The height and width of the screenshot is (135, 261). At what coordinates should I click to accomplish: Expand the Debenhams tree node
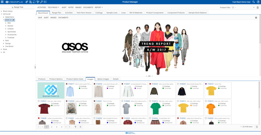(x=4, y=17)
